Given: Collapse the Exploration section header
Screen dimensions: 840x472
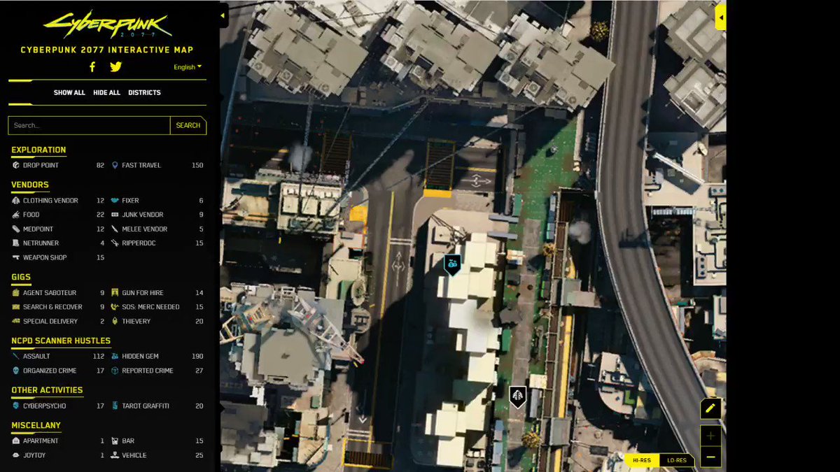Looking at the screenshot, I should (38, 150).
